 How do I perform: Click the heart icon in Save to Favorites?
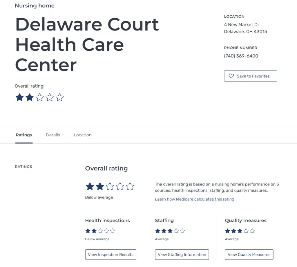tap(231, 76)
